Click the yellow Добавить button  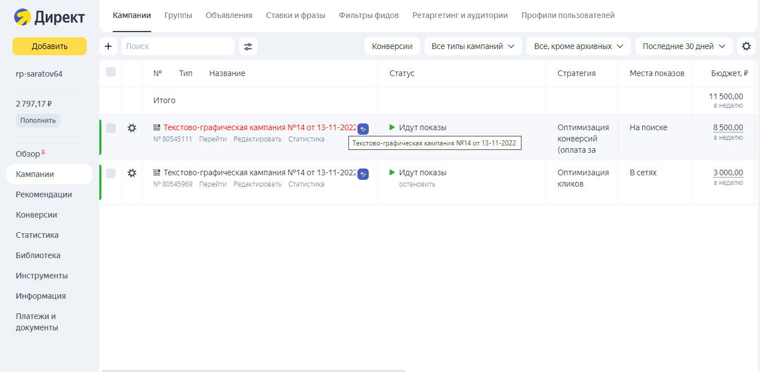(50, 46)
